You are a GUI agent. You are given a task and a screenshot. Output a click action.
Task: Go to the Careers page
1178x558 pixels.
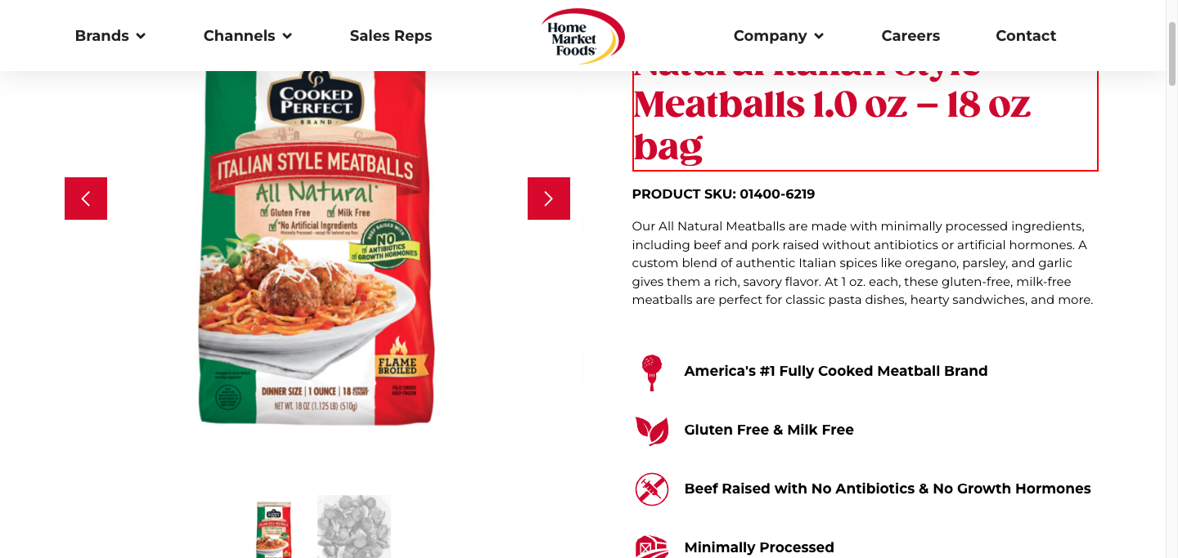pos(910,36)
